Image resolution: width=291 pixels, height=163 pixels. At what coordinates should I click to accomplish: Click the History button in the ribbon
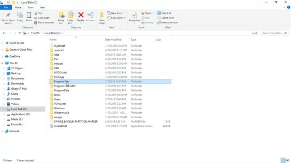point(147,23)
